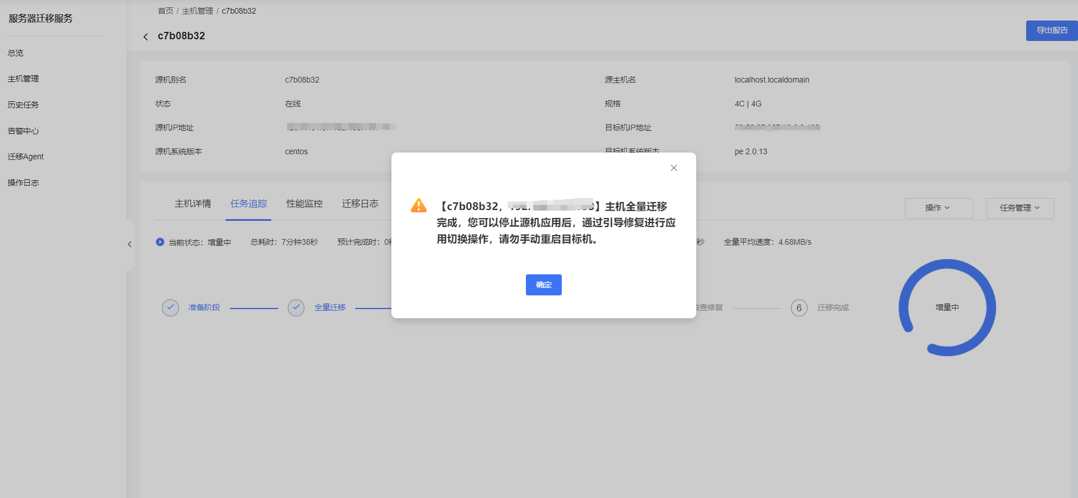Click the 准备阶段 step label
Screen dimensions: 1078x498
coord(204,307)
